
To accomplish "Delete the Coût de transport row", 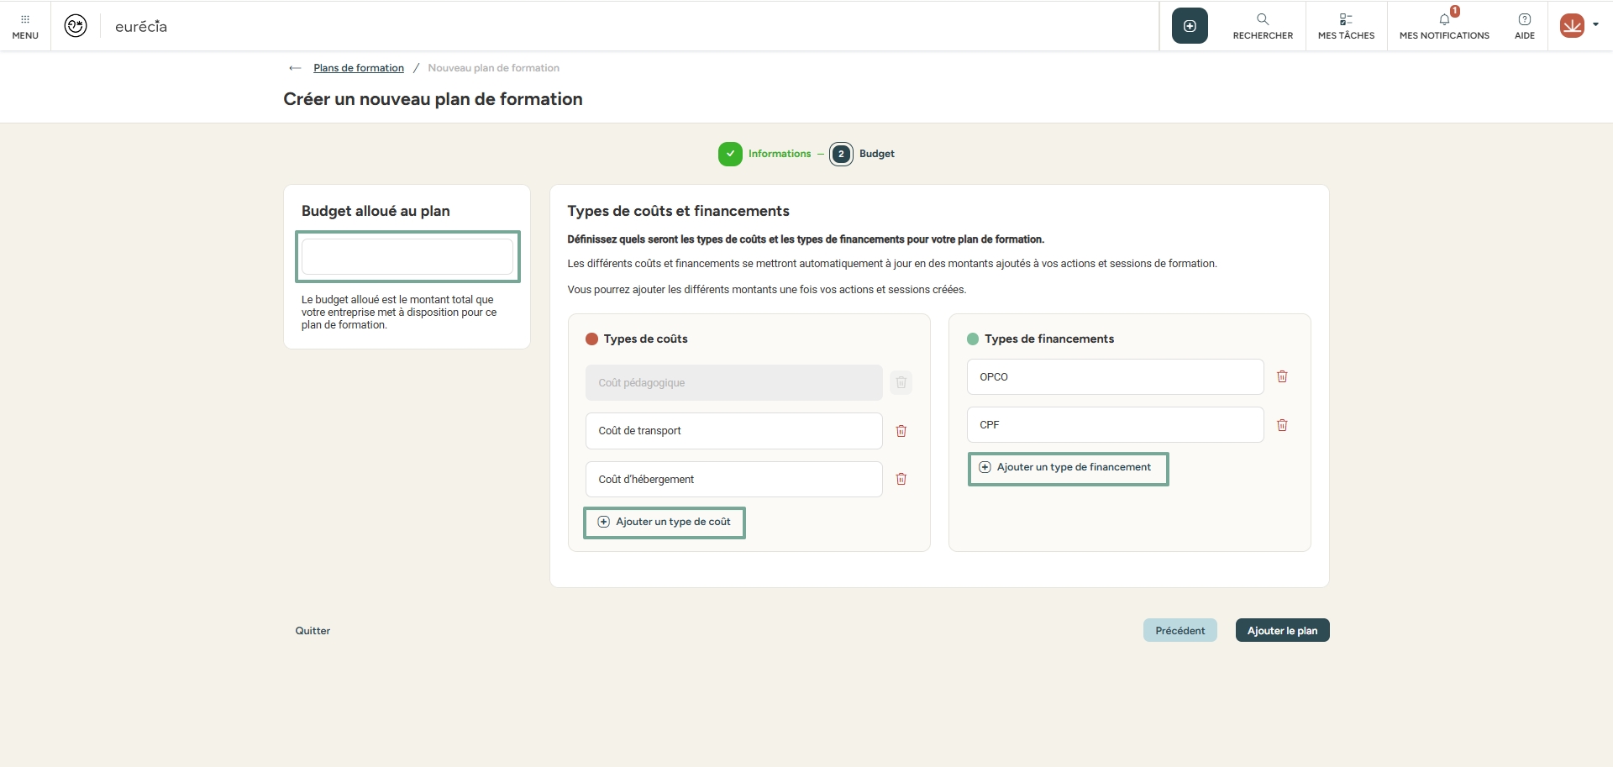I will [x=901, y=431].
